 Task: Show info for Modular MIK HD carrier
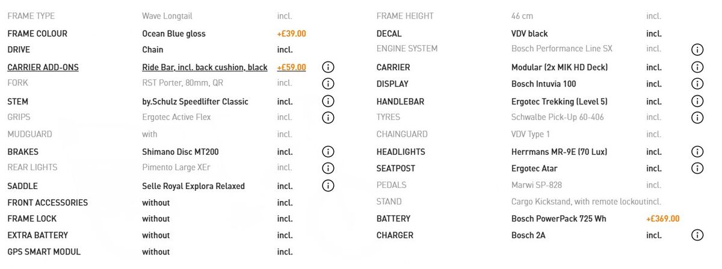click(697, 67)
